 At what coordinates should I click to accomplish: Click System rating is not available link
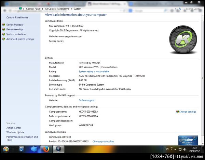[x=94, y=72]
